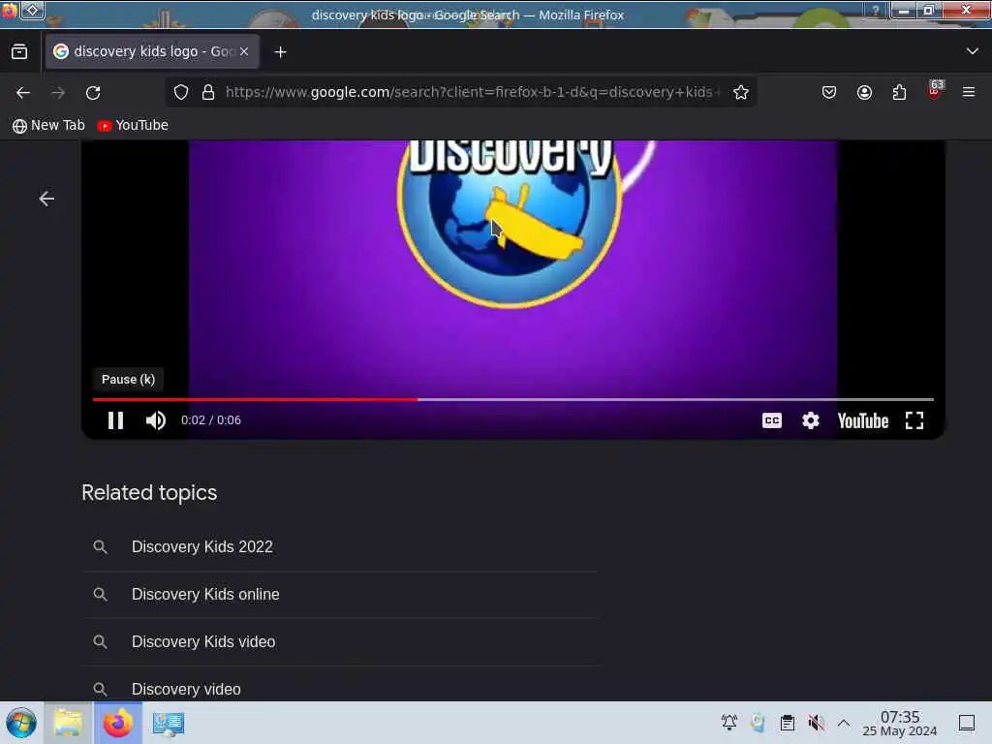992x744 pixels.
Task: Bookmark this page with the star
Action: click(x=741, y=92)
